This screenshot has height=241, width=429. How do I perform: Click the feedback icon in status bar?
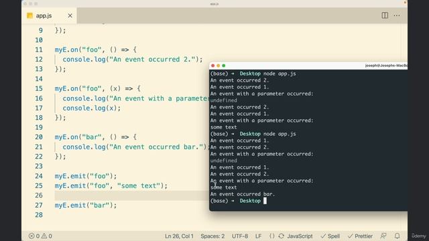(x=383, y=236)
